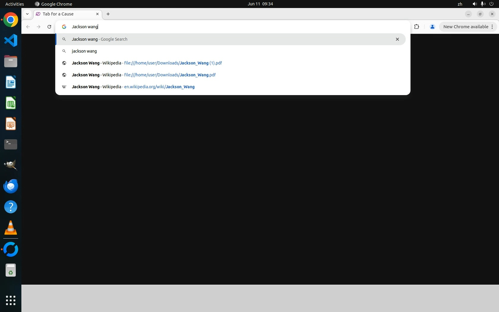This screenshot has height=312, width=499.
Task: Choose the lowercase 'jackson wang' search suggestion
Action: coord(84,51)
